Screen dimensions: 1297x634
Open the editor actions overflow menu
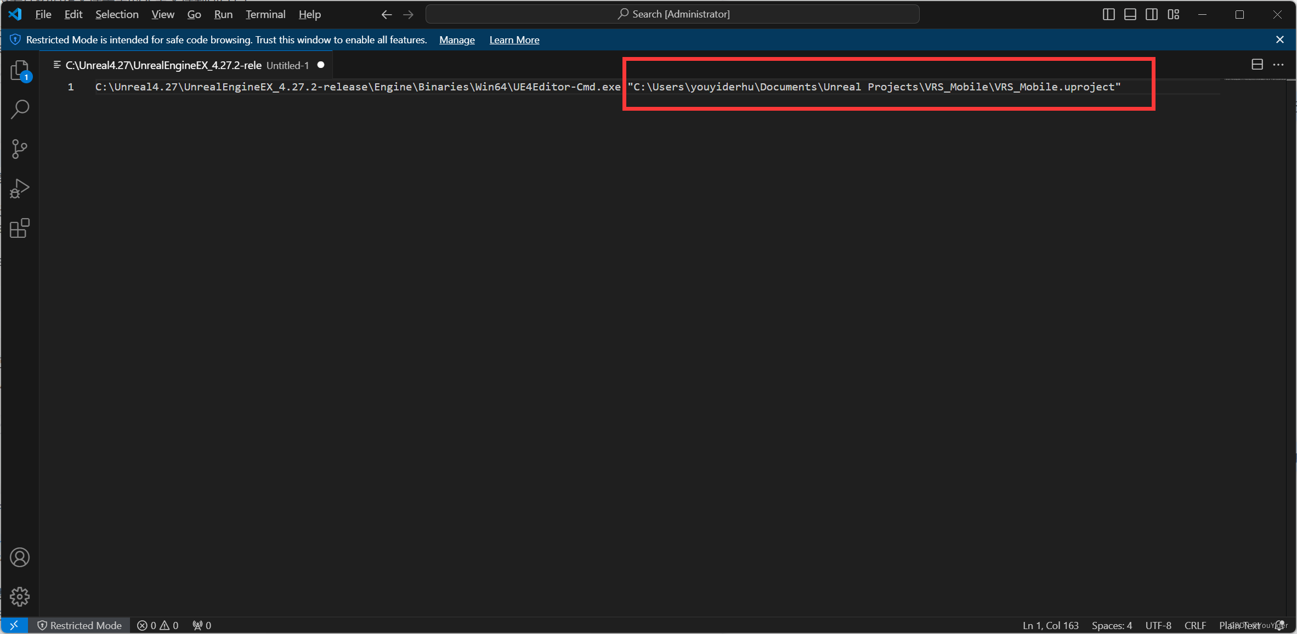point(1279,64)
